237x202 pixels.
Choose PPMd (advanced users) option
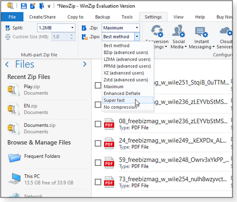pos(128,66)
